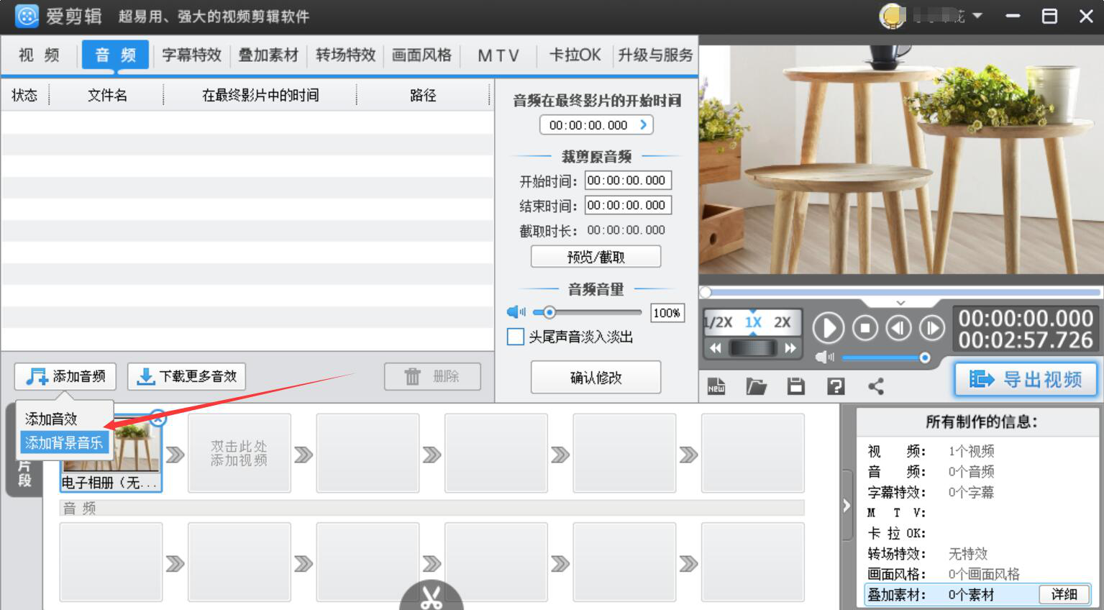1104x610 pixels.
Task: Click the total duration 00:02:57.726 readout
Action: tap(1025, 340)
